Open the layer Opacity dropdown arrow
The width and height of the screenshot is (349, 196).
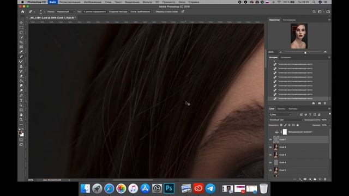coord(329,120)
